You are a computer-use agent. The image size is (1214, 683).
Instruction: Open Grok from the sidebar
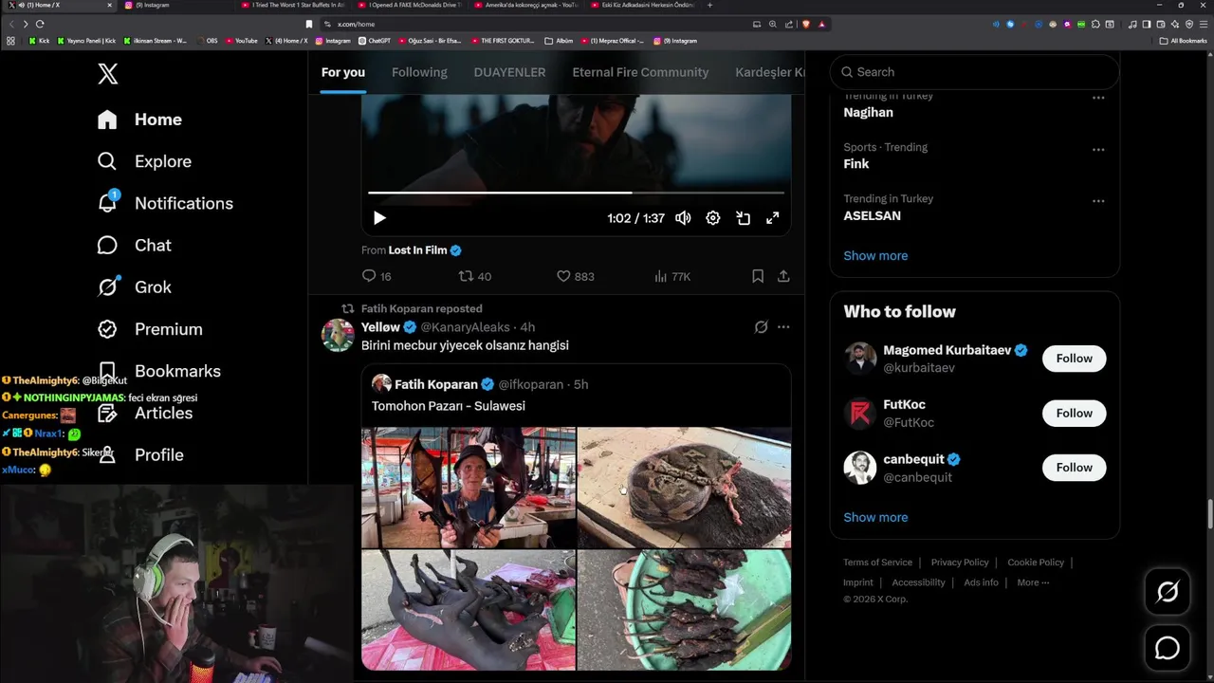pyautogui.click(x=134, y=286)
